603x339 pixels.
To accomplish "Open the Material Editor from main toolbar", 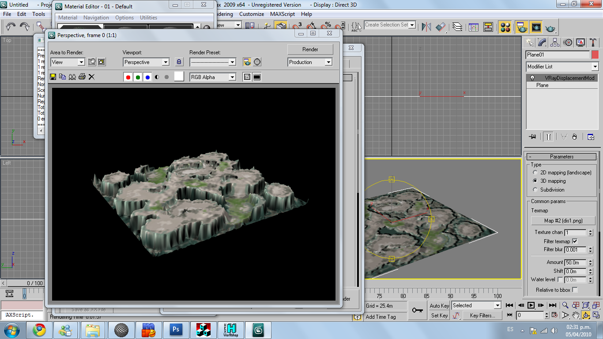I will [505, 27].
